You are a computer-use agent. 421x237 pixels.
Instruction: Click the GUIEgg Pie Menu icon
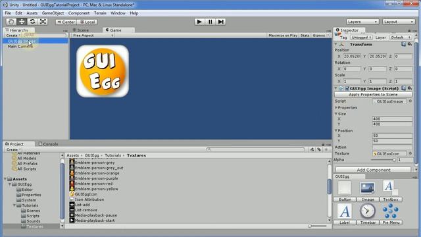click(390, 211)
